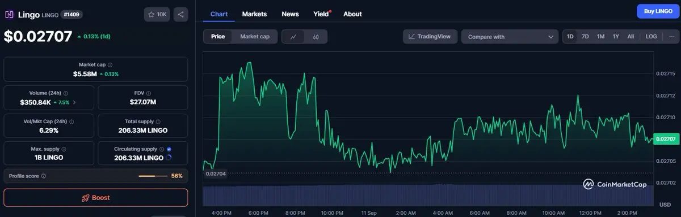Open the Chart tab
Viewport: 681px width, 217px height.
(218, 14)
